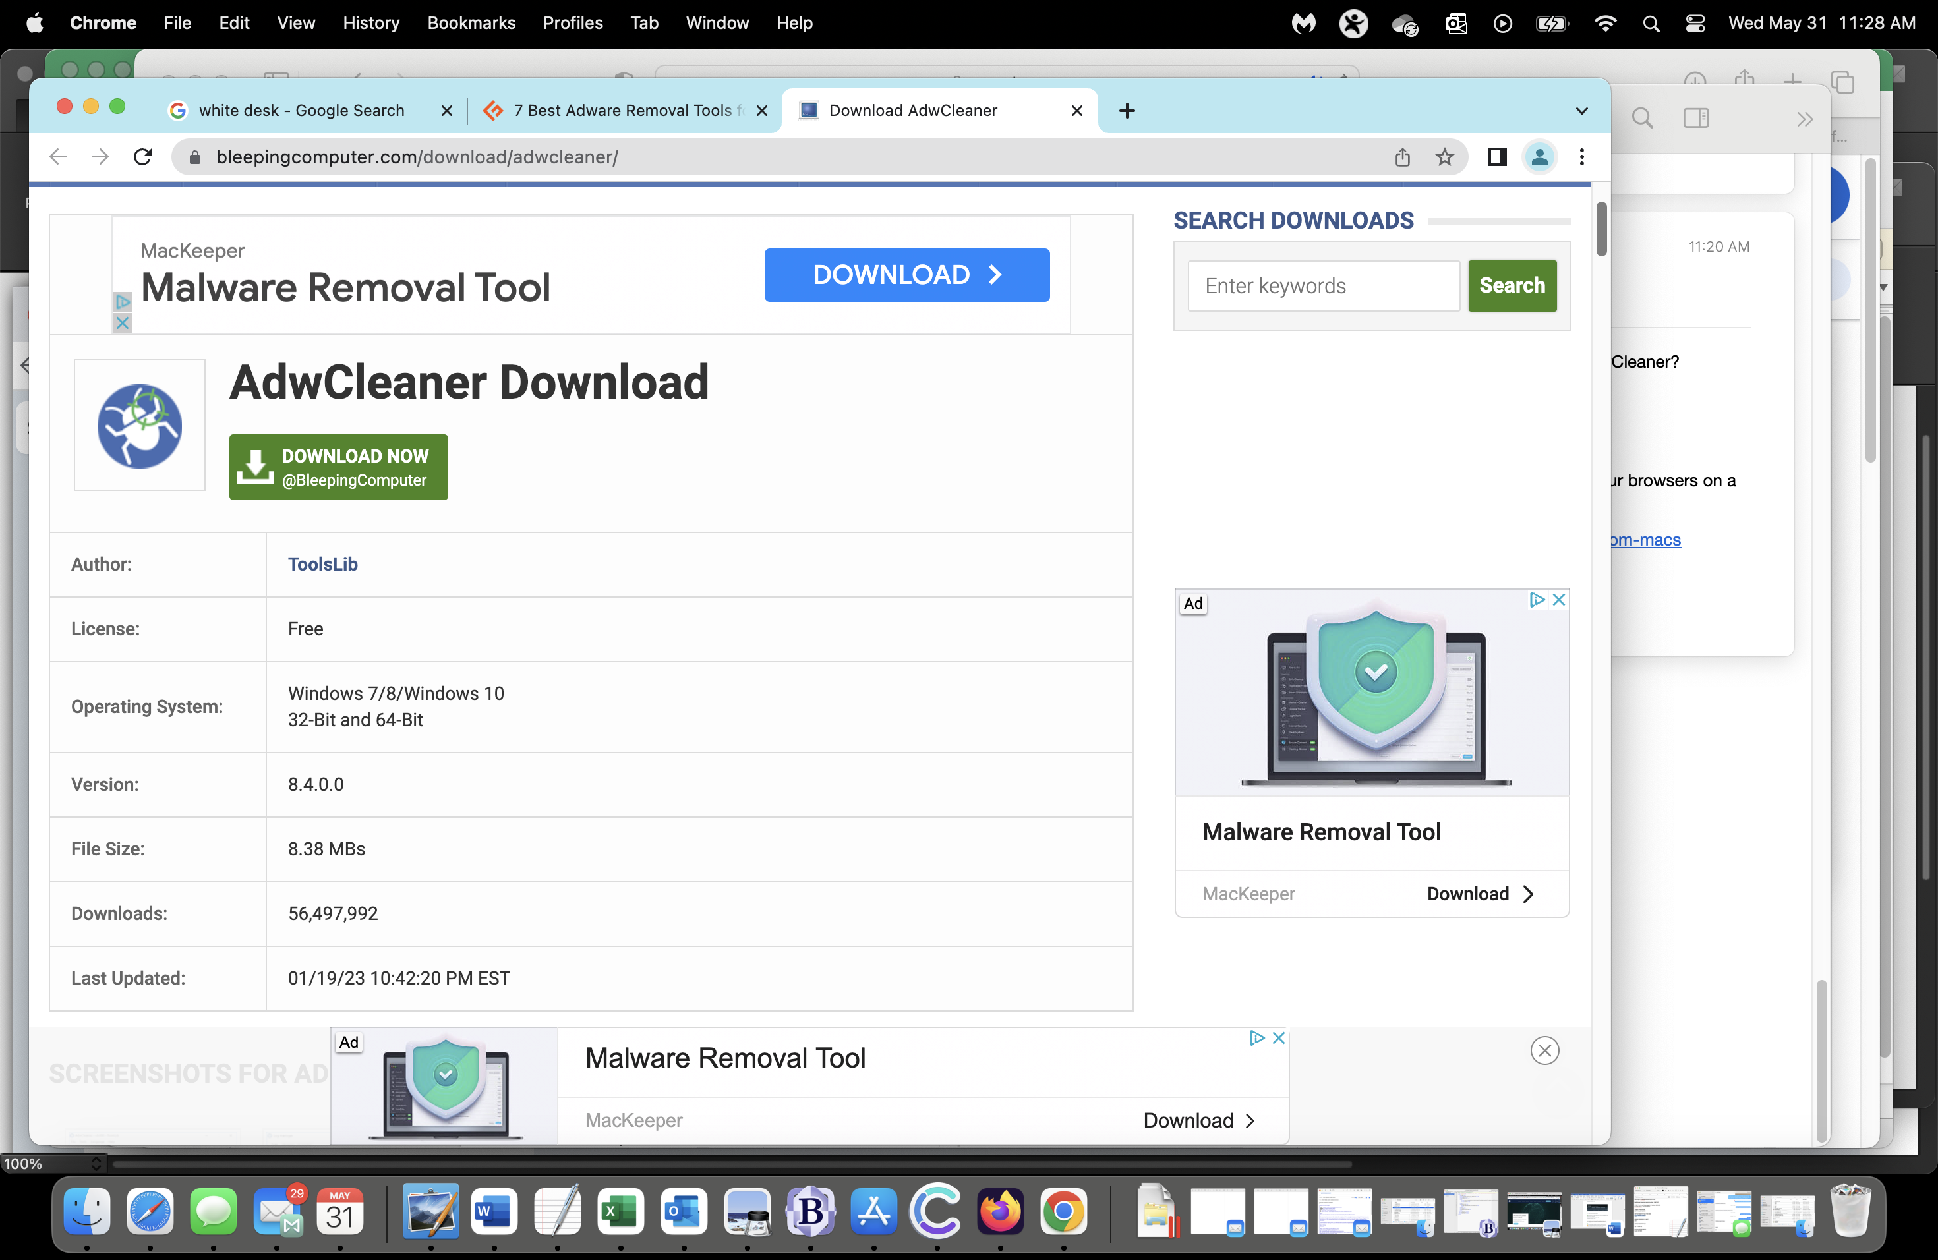Screen dimensions: 1938x1260
Task: Click the zoom stepper next to 100%
Action: (96, 1164)
